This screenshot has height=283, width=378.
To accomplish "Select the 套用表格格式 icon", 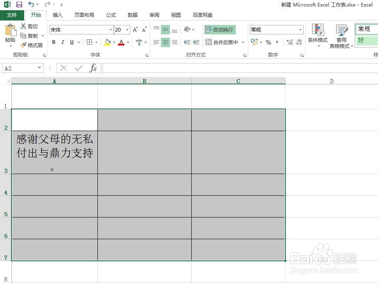I will pyautogui.click(x=342, y=36).
